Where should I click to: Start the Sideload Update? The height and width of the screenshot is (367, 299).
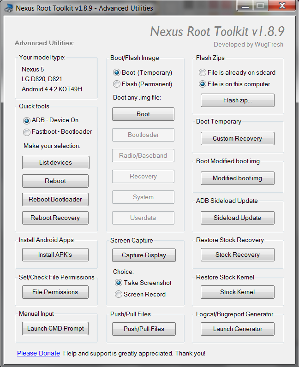pyautogui.click(x=238, y=218)
